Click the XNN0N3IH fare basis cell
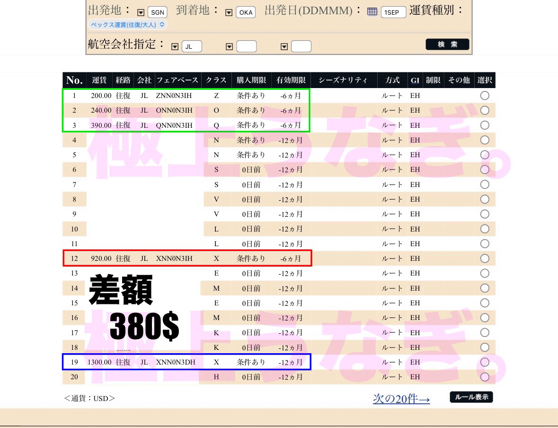This screenshot has width=558, height=428. tap(174, 259)
